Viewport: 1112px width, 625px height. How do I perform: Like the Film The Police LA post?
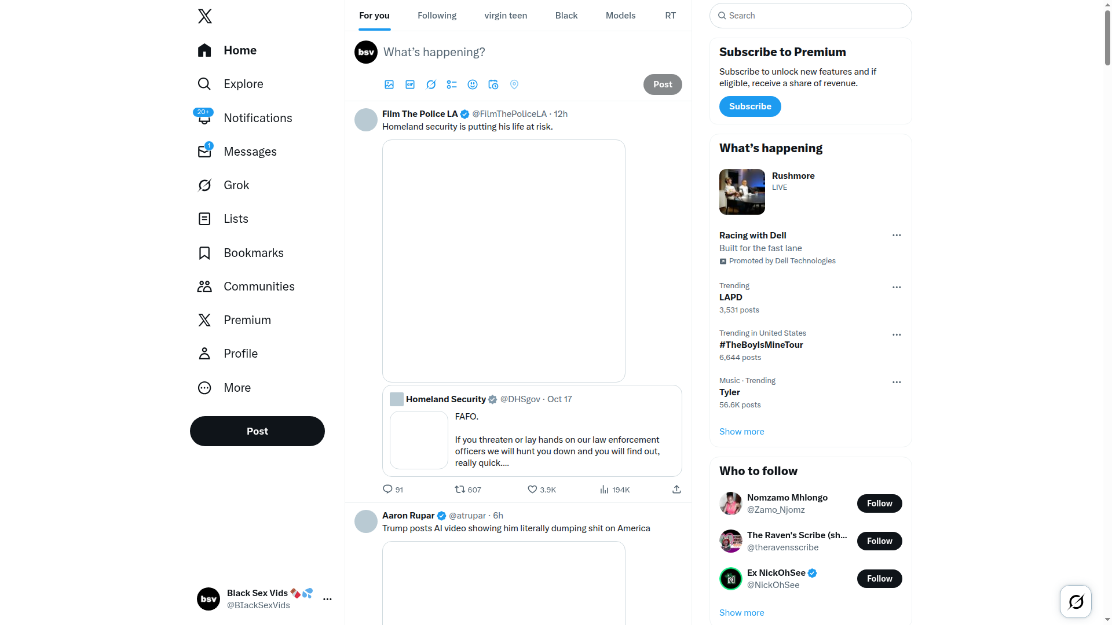[x=532, y=490]
